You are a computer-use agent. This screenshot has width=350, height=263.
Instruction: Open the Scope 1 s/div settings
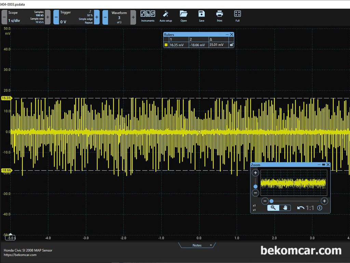point(26,17)
